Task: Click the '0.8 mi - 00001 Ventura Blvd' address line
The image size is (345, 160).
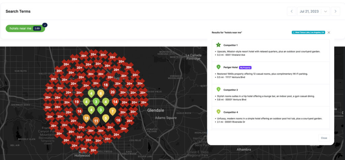Action: pyautogui.click(x=232, y=99)
